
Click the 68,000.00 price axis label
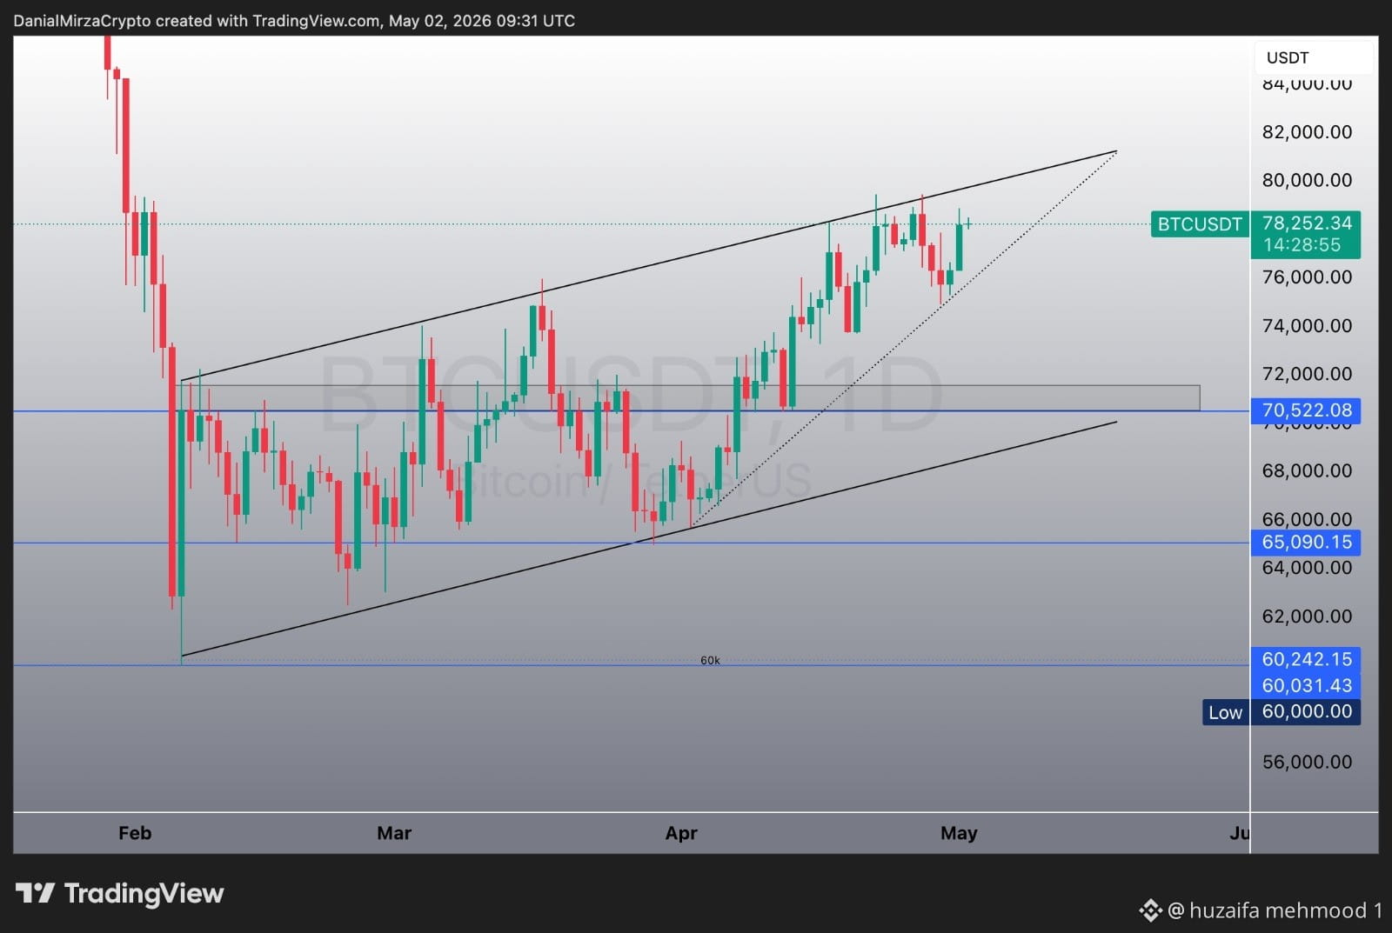[1307, 471]
